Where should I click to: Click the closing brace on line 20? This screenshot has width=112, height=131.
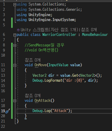point(26,116)
